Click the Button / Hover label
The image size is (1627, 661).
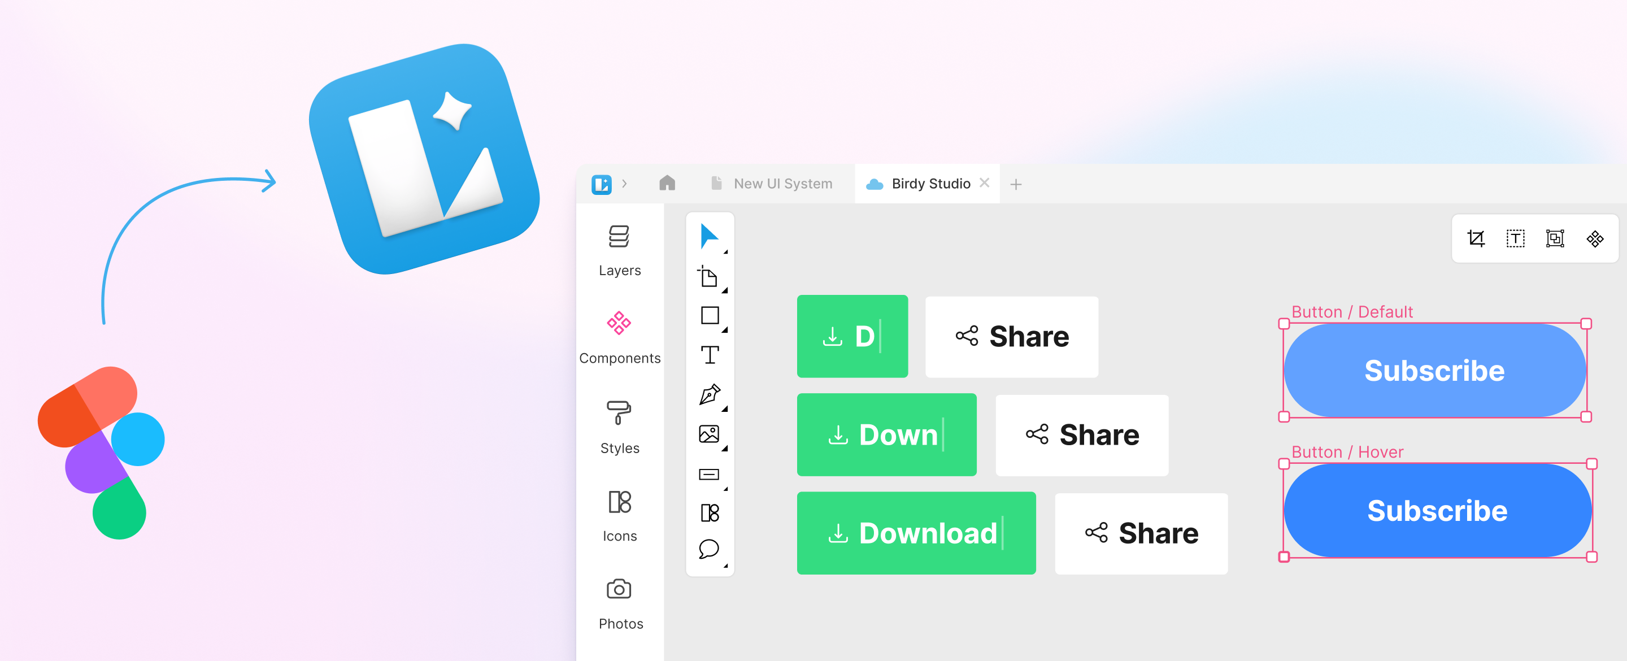tap(1347, 452)
